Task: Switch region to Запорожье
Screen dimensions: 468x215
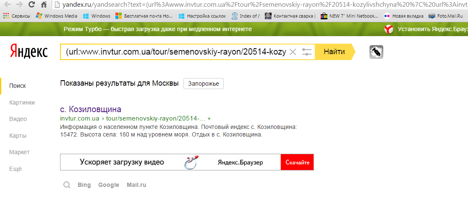Action: (x=203, y=84)
